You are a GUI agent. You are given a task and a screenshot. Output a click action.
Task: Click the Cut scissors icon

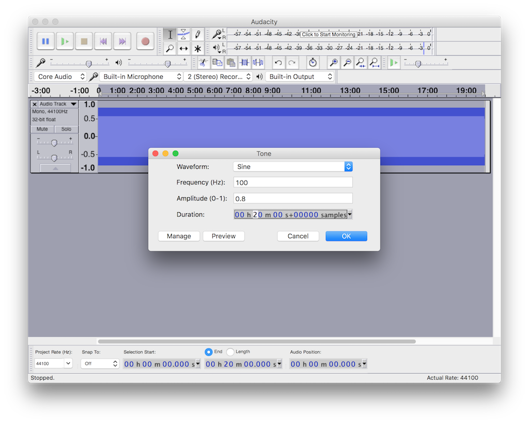(x=203, y=62)
